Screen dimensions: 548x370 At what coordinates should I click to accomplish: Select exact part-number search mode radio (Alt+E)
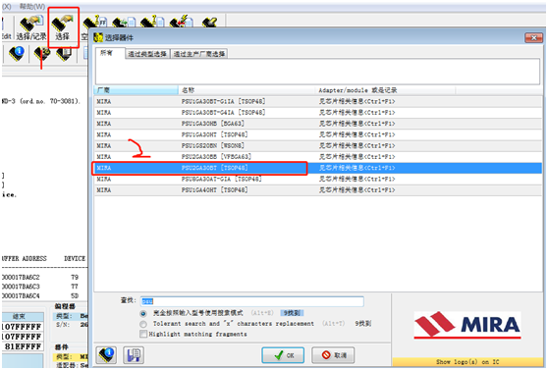[x=143, y=313]
